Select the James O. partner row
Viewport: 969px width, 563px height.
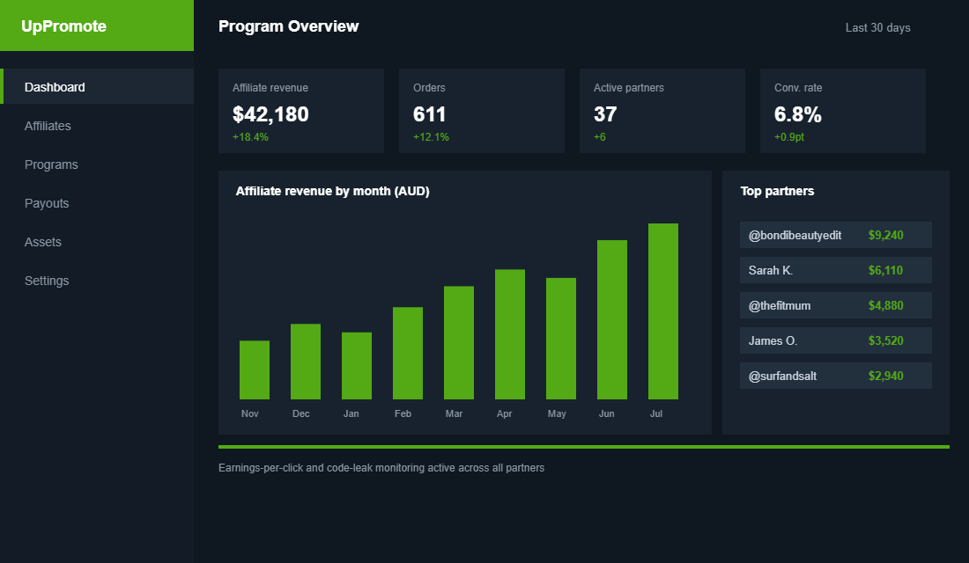[835, 340]
